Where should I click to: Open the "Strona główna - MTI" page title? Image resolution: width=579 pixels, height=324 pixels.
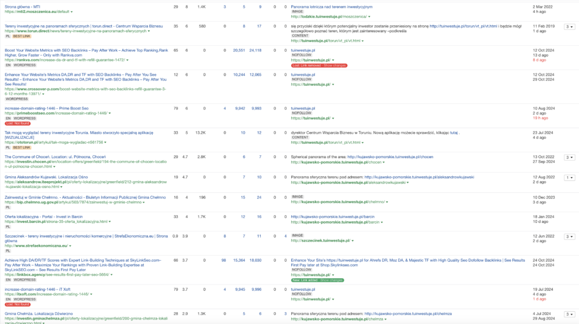point(24,7)
